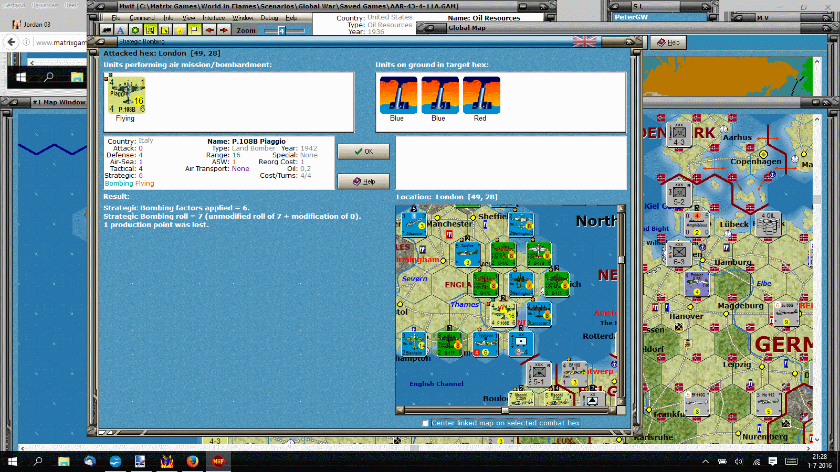
Task: Click the unit-stack counter toolbar icon
Action: coord(165,30)
